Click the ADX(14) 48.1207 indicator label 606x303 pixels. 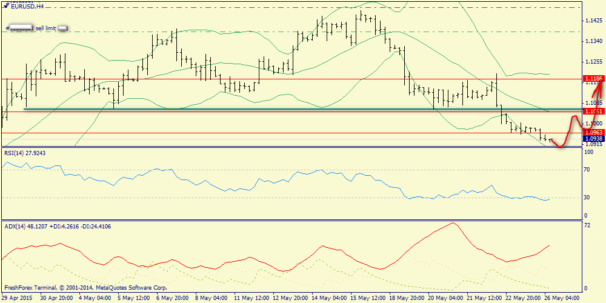click(58, 227)
